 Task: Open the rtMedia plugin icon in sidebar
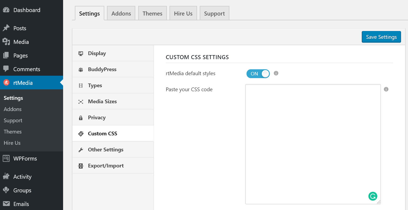pos(6,83)
